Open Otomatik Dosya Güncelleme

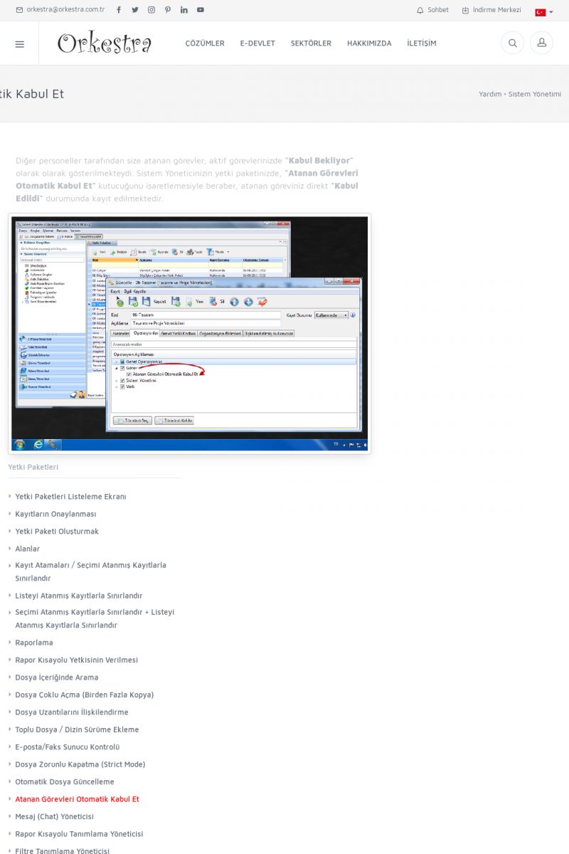coord(65,781)
